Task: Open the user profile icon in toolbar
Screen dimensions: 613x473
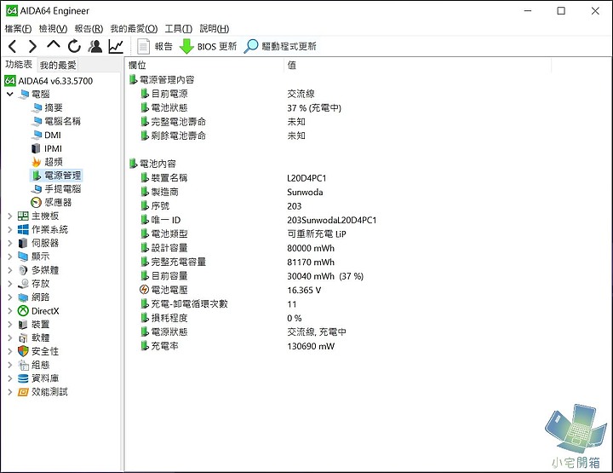Action: 95,46
